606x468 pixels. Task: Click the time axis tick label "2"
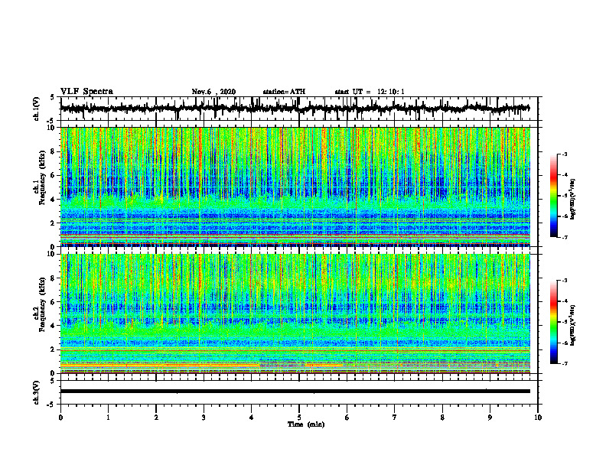pos(156,418)
